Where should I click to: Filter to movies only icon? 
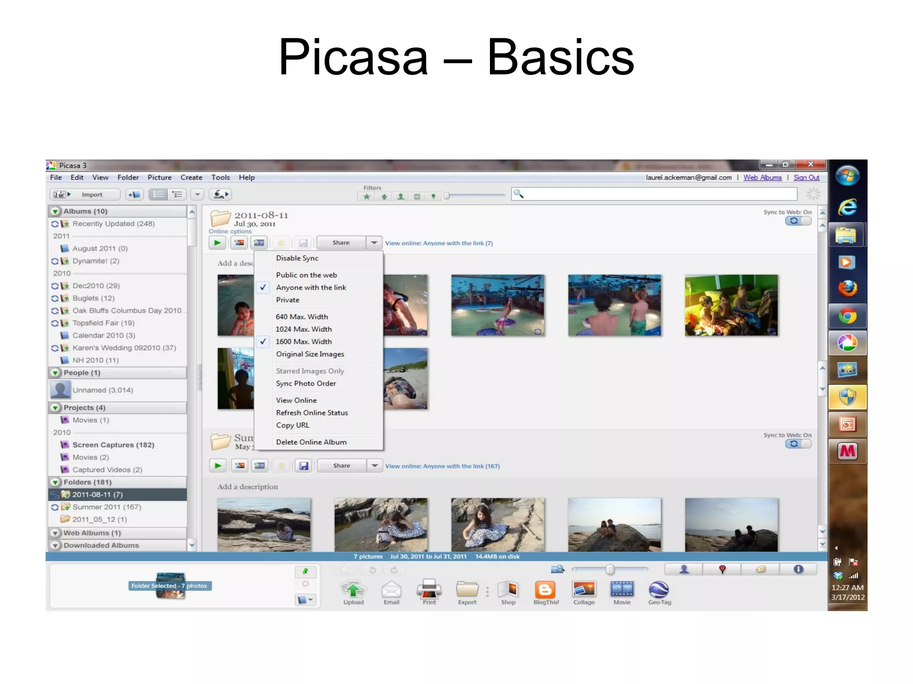click(x=417, y=196)
